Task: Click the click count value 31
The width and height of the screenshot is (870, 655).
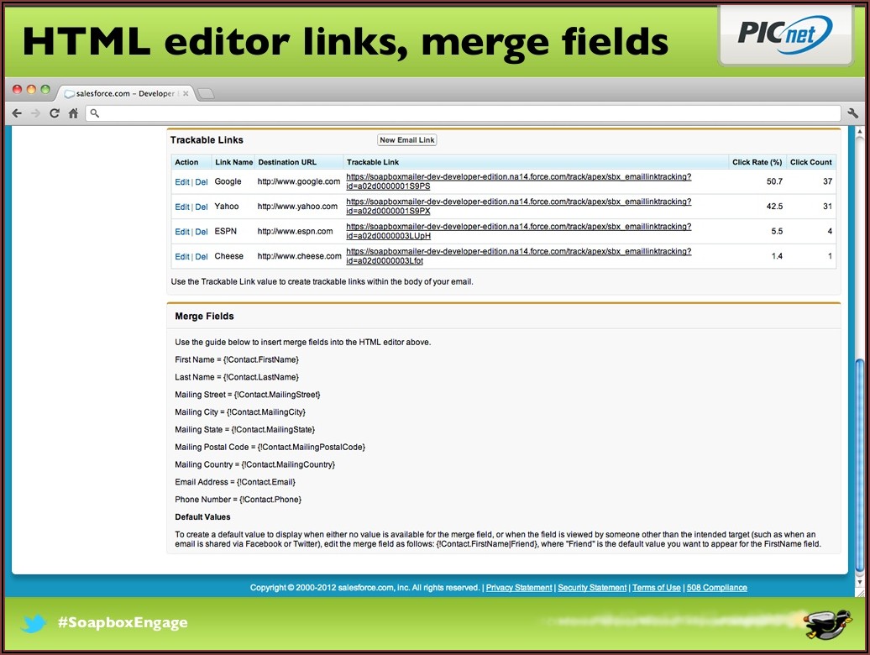Action: [827, 207]
